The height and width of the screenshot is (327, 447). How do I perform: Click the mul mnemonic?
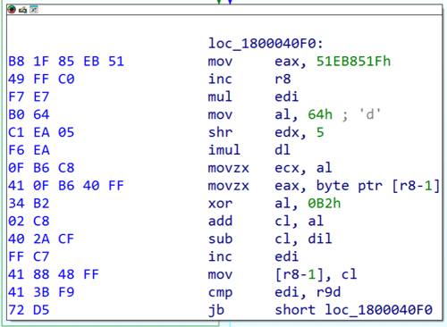(220, 96)
